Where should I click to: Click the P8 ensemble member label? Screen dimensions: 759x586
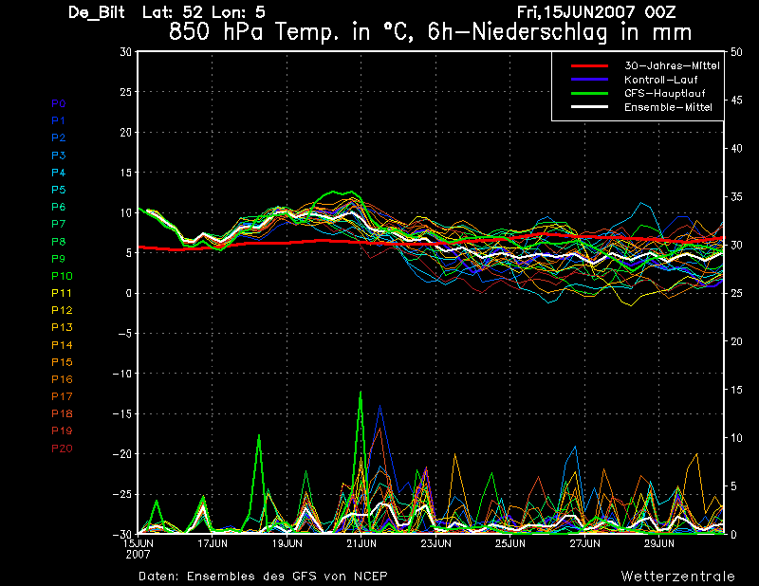[x=58, y=242]
